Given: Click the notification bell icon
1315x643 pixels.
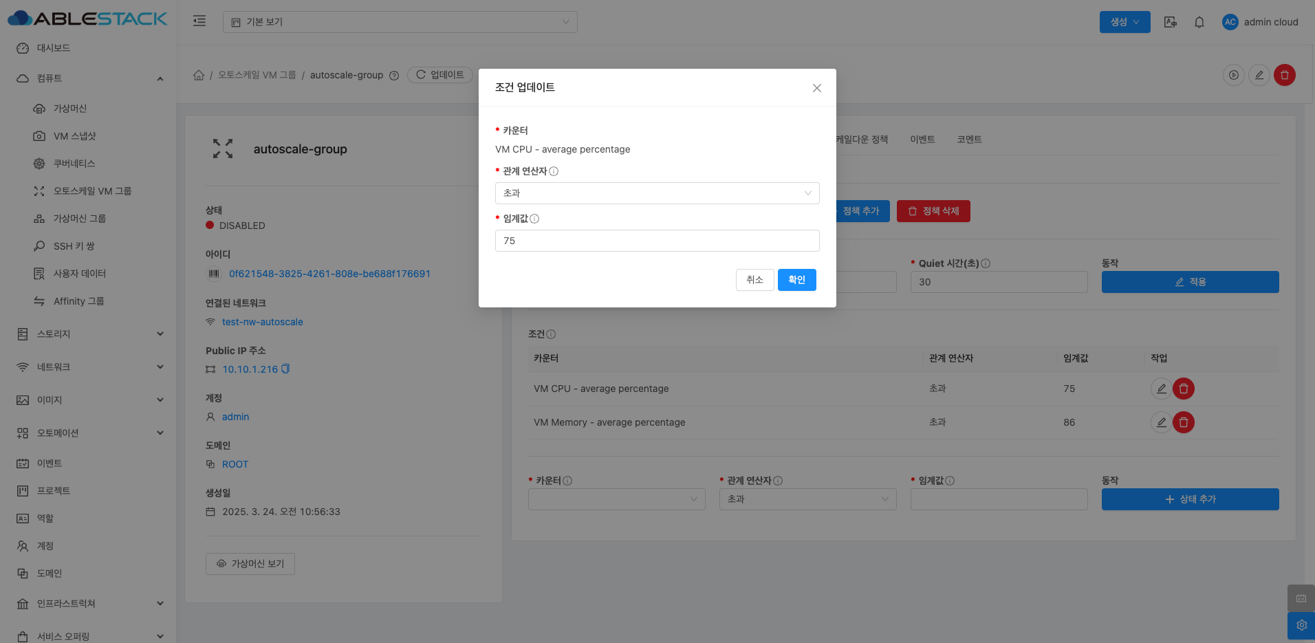Looking at the screenshot, I should point(1199,22).
